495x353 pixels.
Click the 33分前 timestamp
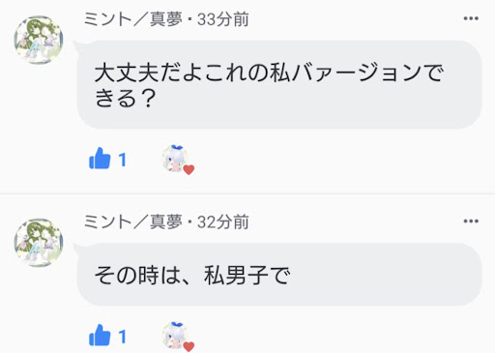coord(222,19)
